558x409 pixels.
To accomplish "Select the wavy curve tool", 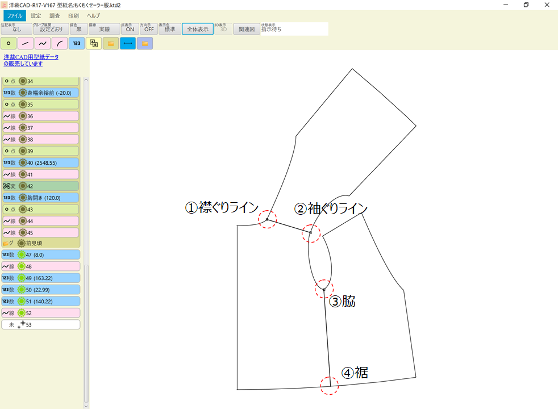I will coord(42,43).
